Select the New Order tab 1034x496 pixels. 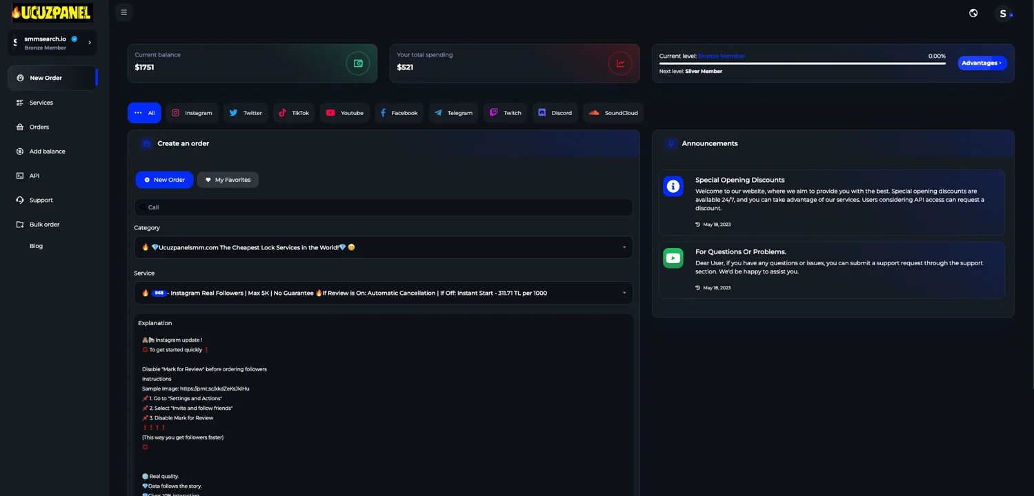[164, 180]
